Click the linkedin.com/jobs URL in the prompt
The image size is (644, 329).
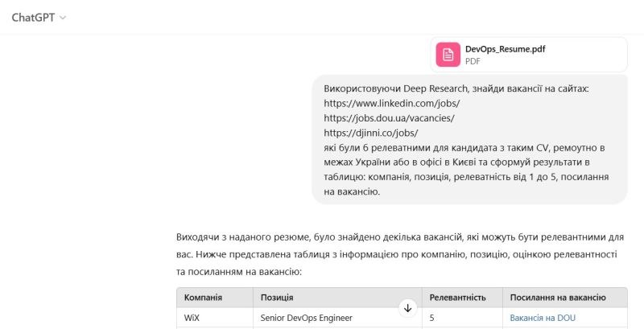392,104
